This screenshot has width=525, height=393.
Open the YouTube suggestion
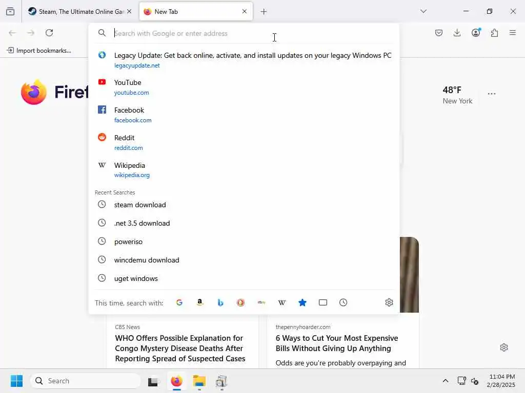pos(244,87)
